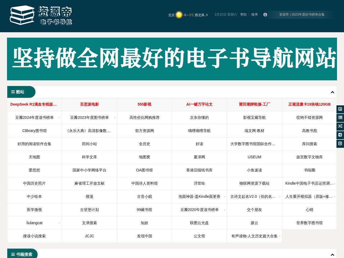Open USEUM
The height and width of the screenshot is (258, 344).
pyautogui.click(x=255, y=157)
